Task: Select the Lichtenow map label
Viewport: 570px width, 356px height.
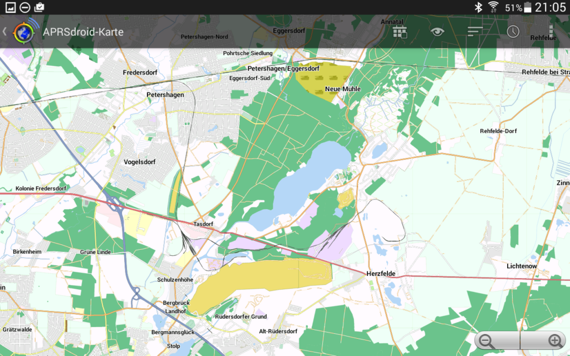Action: tap(522, 266)
